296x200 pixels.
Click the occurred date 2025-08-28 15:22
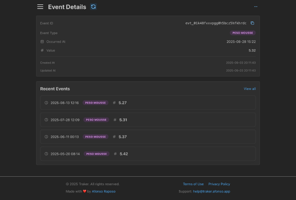click(x=241, y=42)
